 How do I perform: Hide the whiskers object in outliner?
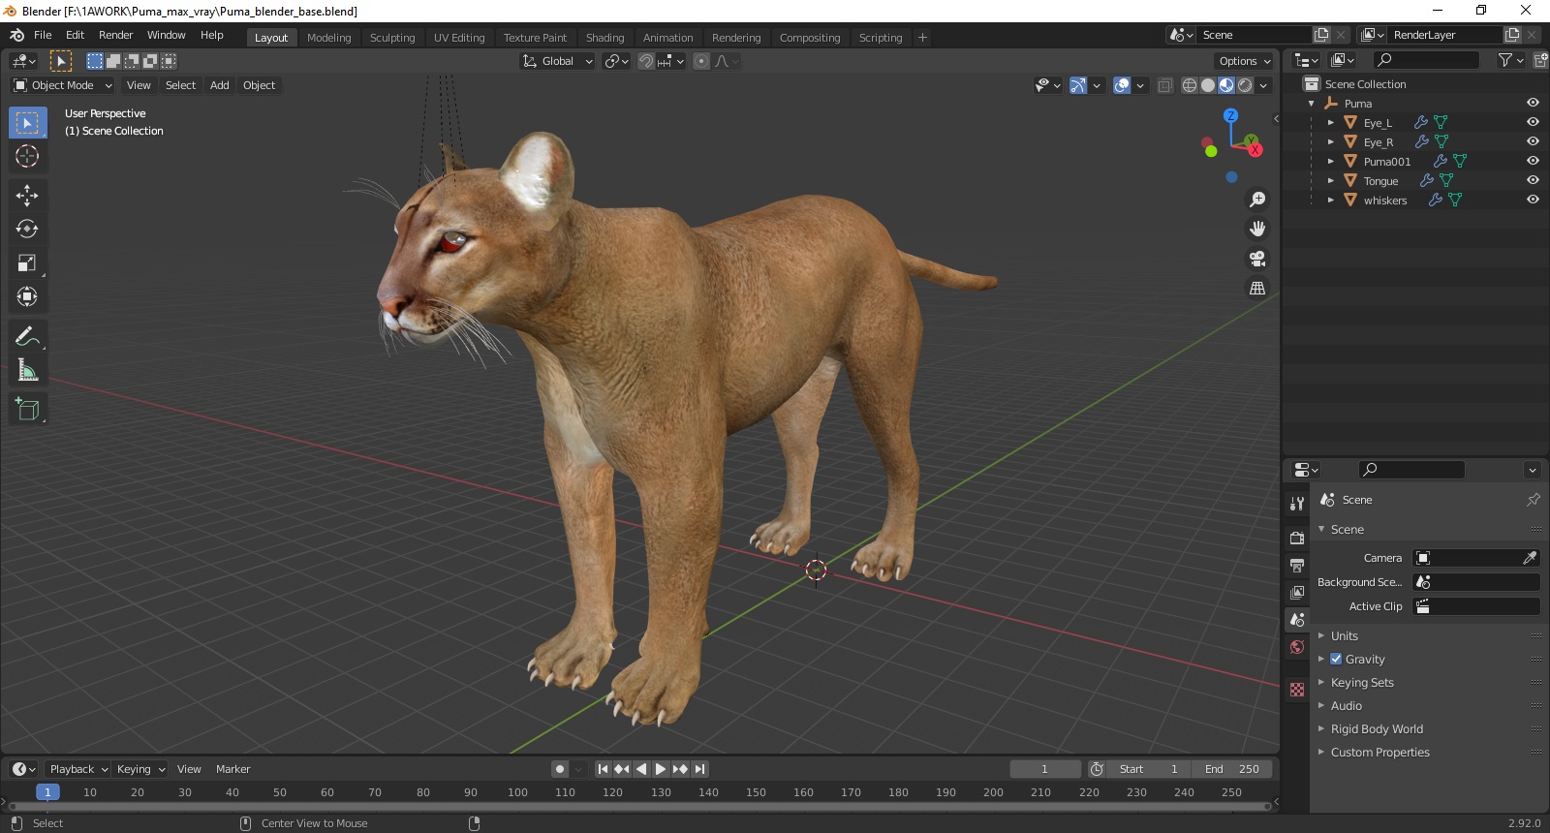pyautogui.click(x=1533, y=200)
